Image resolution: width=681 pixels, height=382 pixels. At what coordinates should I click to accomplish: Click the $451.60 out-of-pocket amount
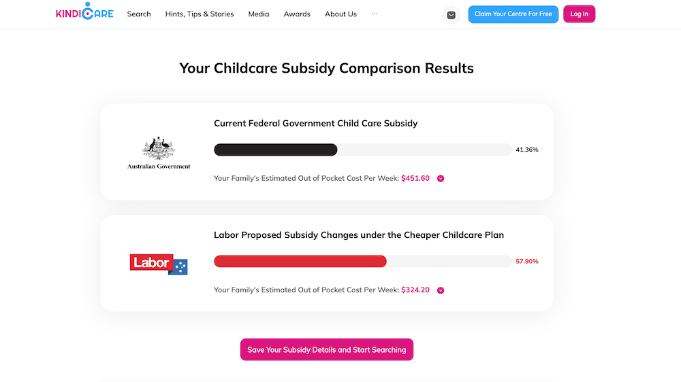click(415, 179)
